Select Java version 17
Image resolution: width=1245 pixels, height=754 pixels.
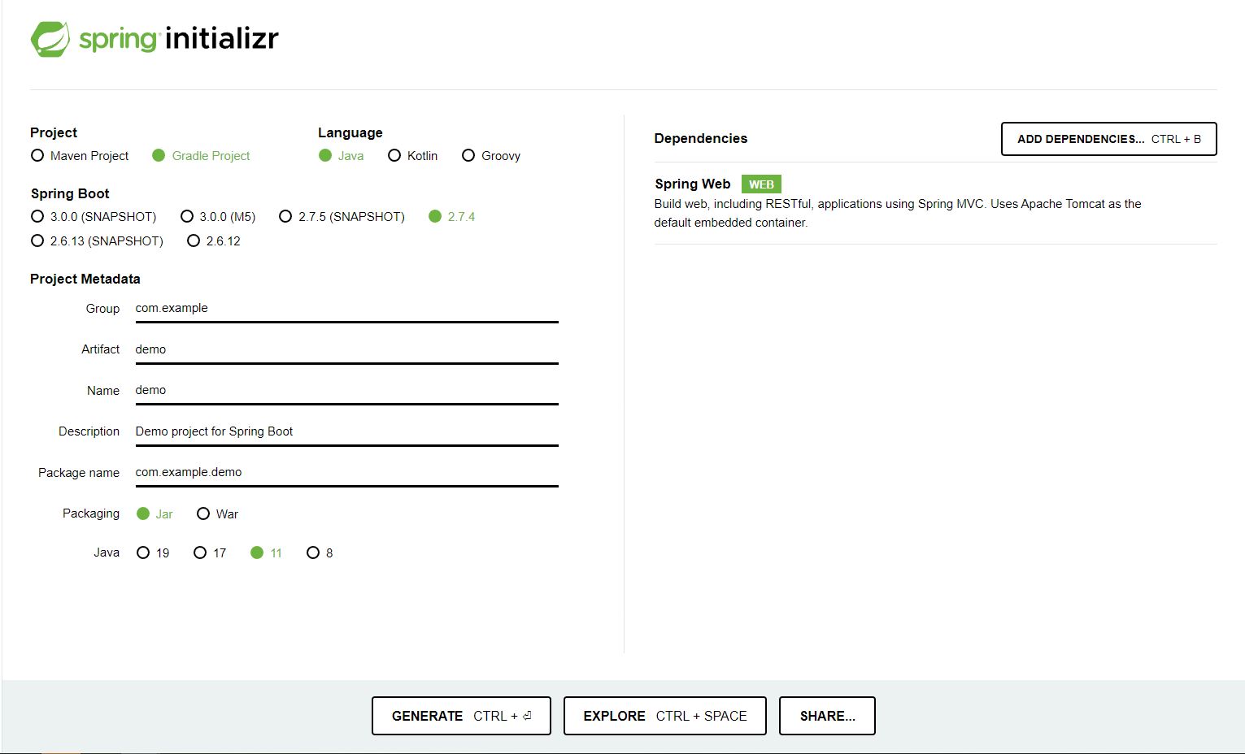[210, 552]
